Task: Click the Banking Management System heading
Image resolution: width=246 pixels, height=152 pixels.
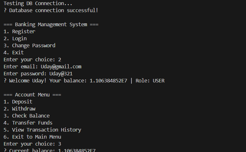Action: pos(51,25)
